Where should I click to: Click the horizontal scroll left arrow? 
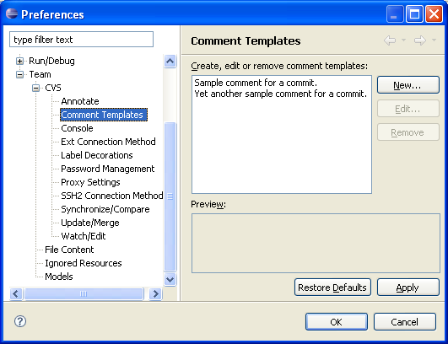click(16, 293)
